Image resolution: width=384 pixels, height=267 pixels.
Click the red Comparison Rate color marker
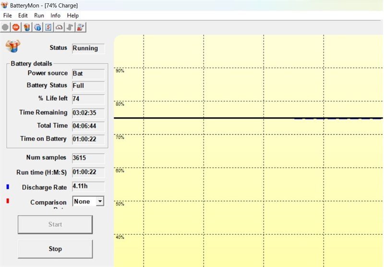click(x=8, y=201)
